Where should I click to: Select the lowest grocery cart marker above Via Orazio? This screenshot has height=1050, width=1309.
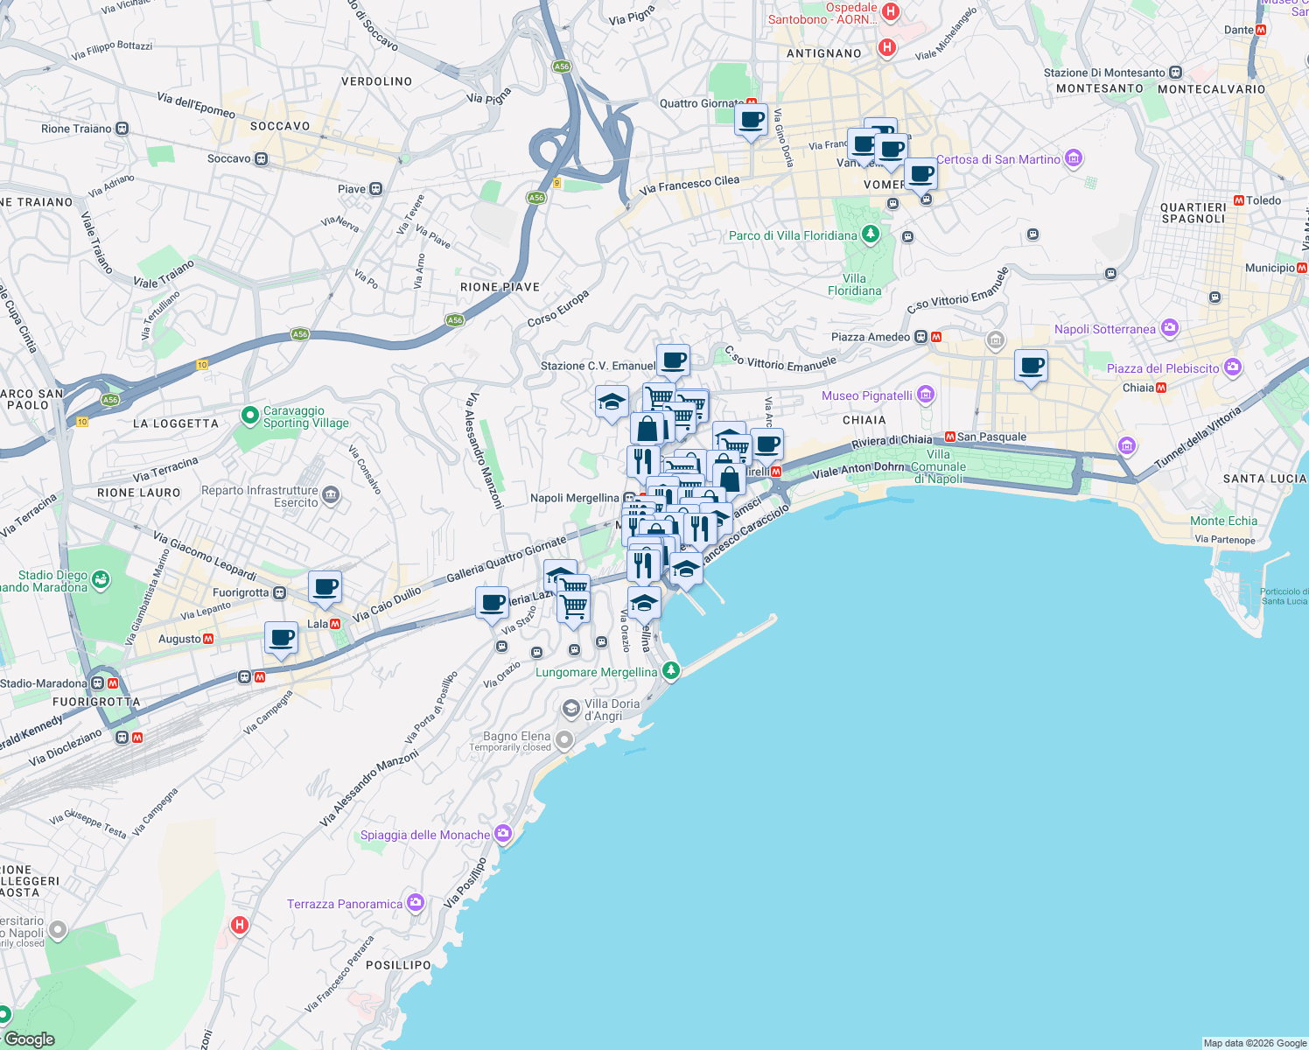point(573,606)
